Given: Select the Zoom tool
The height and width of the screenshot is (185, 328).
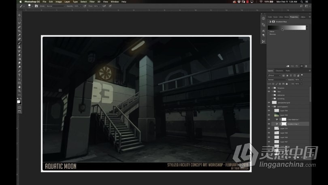Looking at the screenshot, I should [19, 91].
